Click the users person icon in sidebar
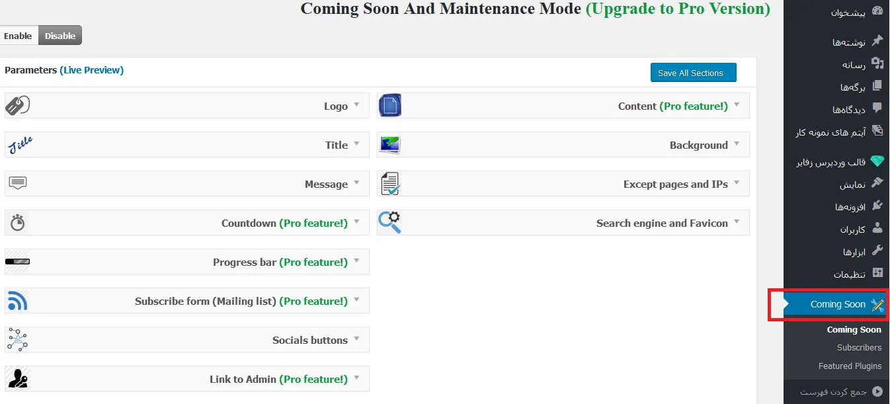Image resolution: width=890 pixels, height=404 pixels. click(877, 228)
